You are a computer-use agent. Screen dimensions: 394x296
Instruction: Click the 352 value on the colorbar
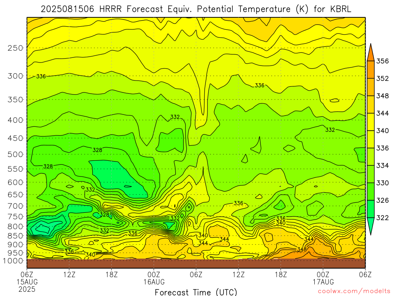[382, 79]
